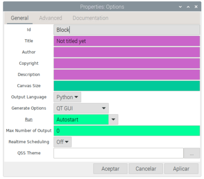Image resolution: width=204 pixels, height=179 pixels.
Task: Expand the Run Autostart dropdown arrow
Action: click(113, 119)
